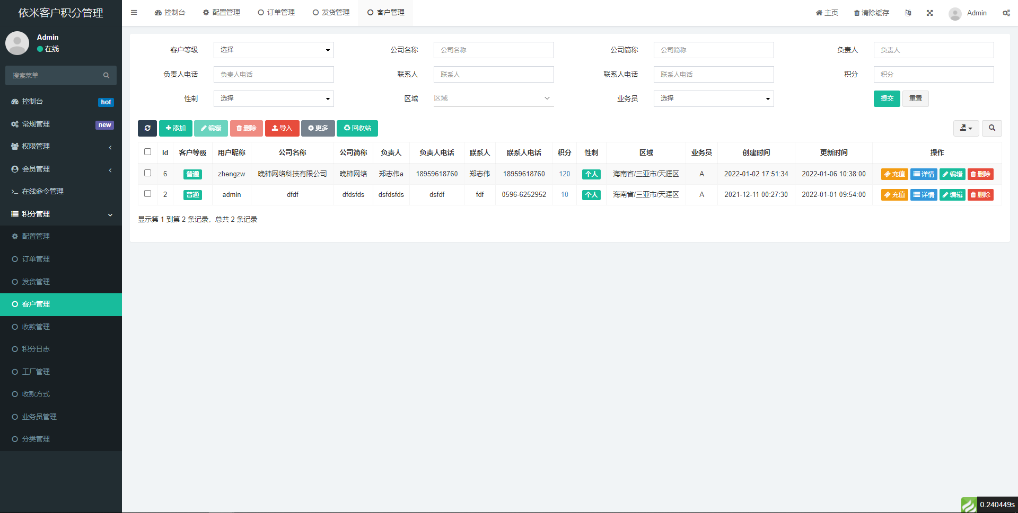The image size is (1018, 513).
Task: Open 积分日志 in the sidebar menu
Action: (36, 349)
